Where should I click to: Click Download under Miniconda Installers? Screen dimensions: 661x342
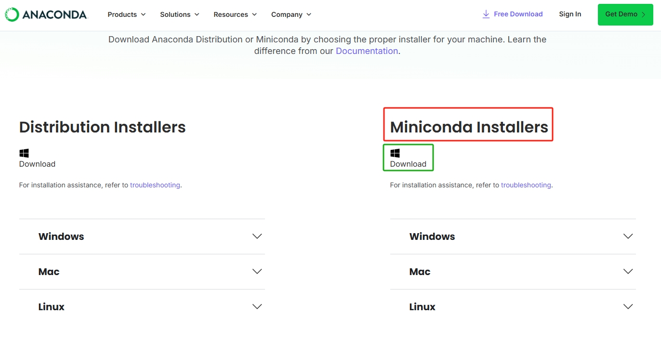408,164
